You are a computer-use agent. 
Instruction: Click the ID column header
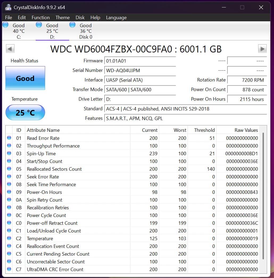pos(19,130)
